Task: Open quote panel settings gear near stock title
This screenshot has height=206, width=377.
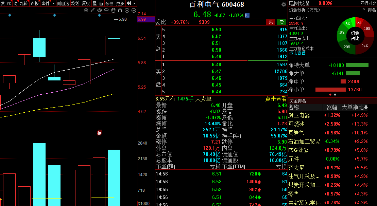Action: (x=284, y=4)
